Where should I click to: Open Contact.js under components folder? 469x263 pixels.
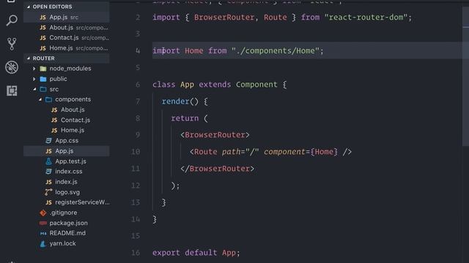pyautogui.click(x=75, y=120)
